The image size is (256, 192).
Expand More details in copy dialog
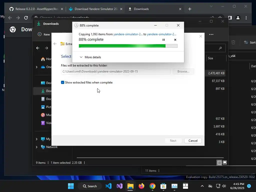[x=90, y=57]
